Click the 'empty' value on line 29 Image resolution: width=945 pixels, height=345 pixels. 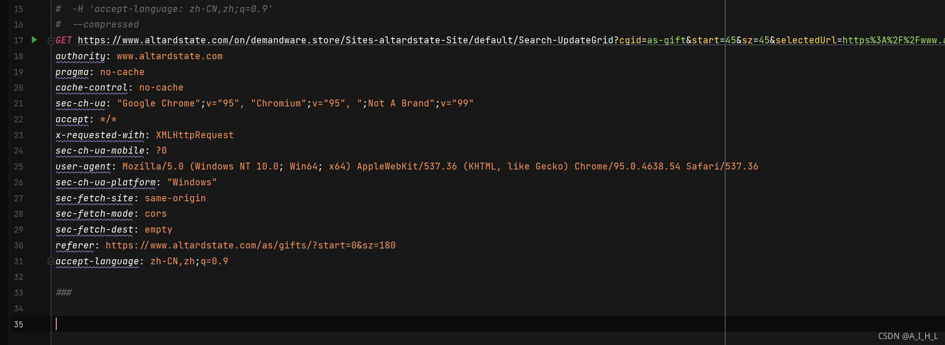tap(158, 230)
